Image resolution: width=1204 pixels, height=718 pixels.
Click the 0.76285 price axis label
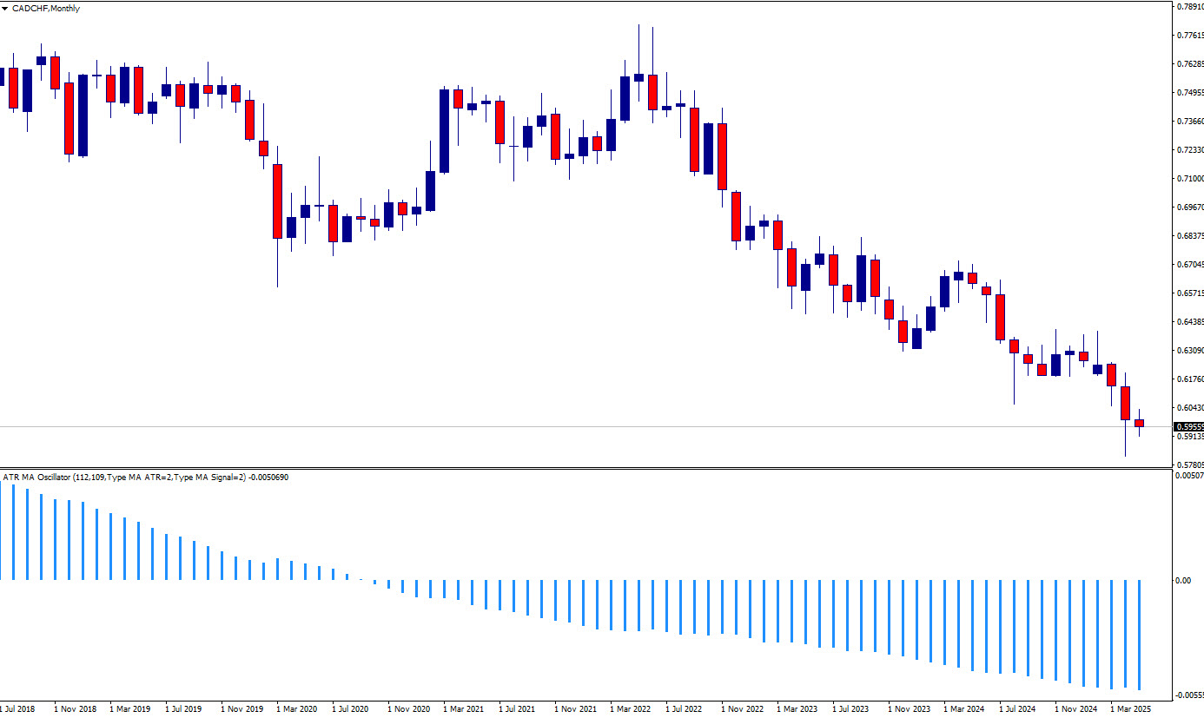click(1188, 64)
